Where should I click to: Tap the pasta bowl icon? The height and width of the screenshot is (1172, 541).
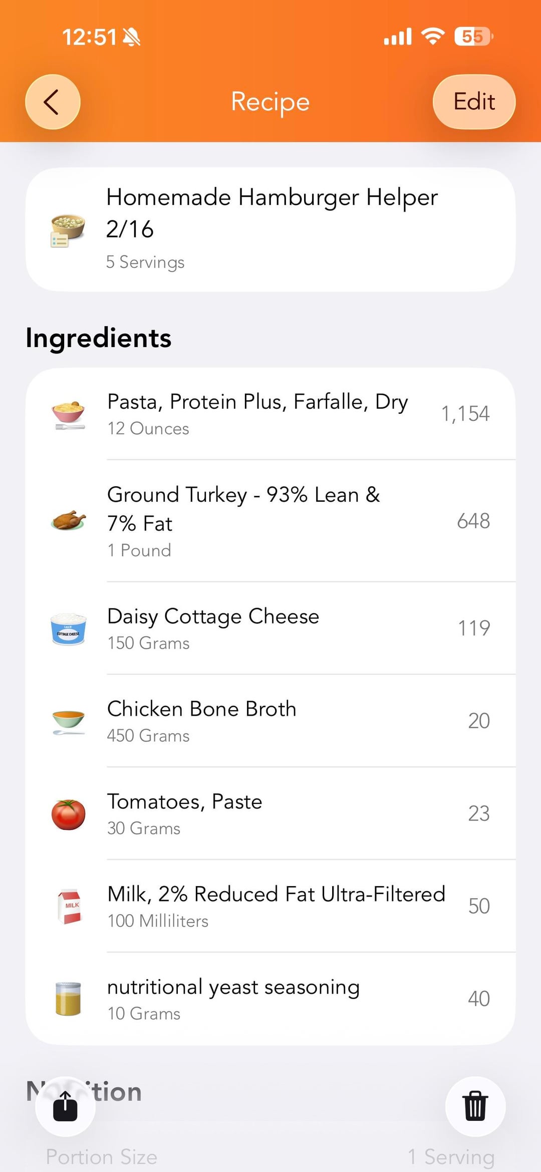point(68,415)
